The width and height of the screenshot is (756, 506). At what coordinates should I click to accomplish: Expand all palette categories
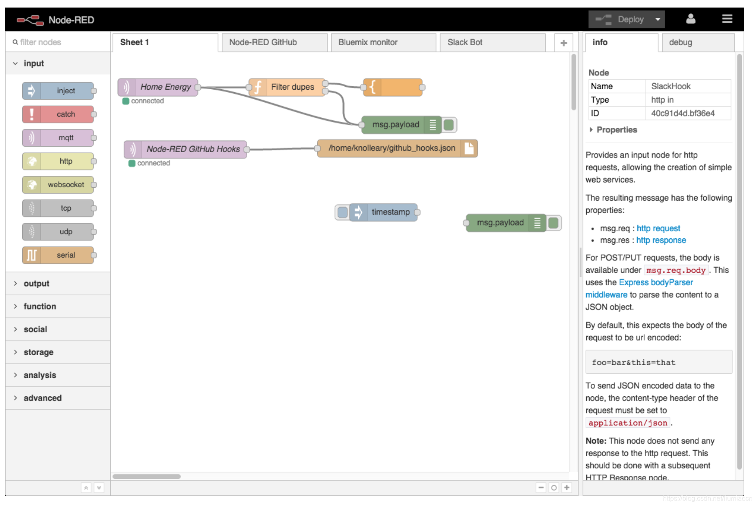tap(99, 488)
